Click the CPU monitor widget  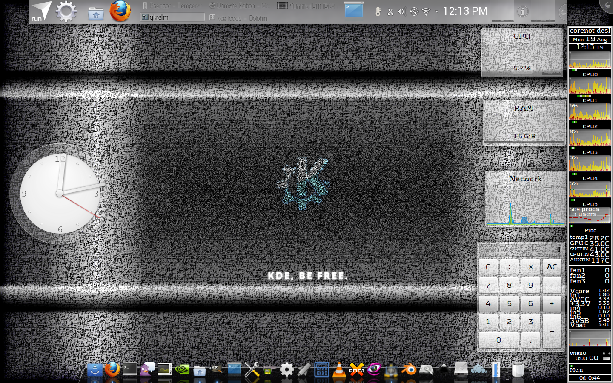(522, 52)
